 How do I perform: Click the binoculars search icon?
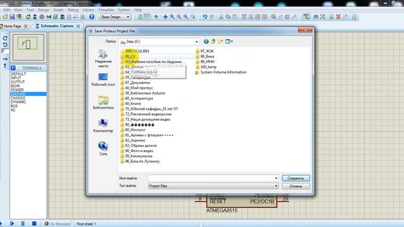316,17
